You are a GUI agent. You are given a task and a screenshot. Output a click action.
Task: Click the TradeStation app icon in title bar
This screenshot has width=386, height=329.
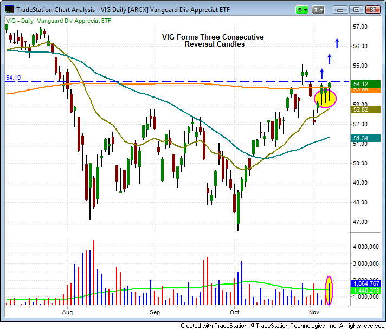pyautogui.click(x=9, y=9)
